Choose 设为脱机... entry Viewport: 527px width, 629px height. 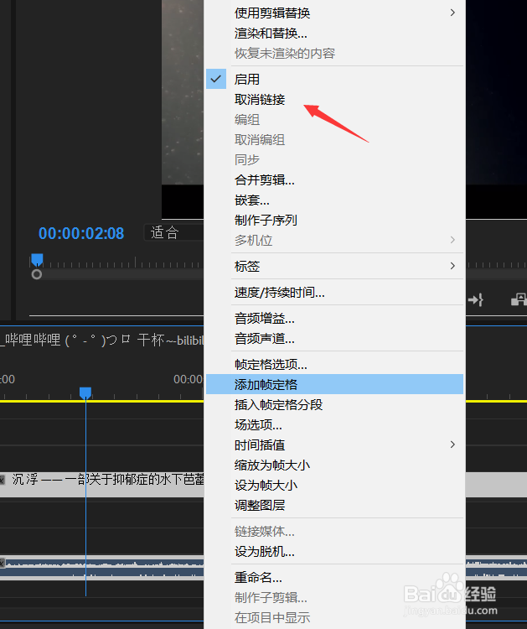(x=334, y=552)
